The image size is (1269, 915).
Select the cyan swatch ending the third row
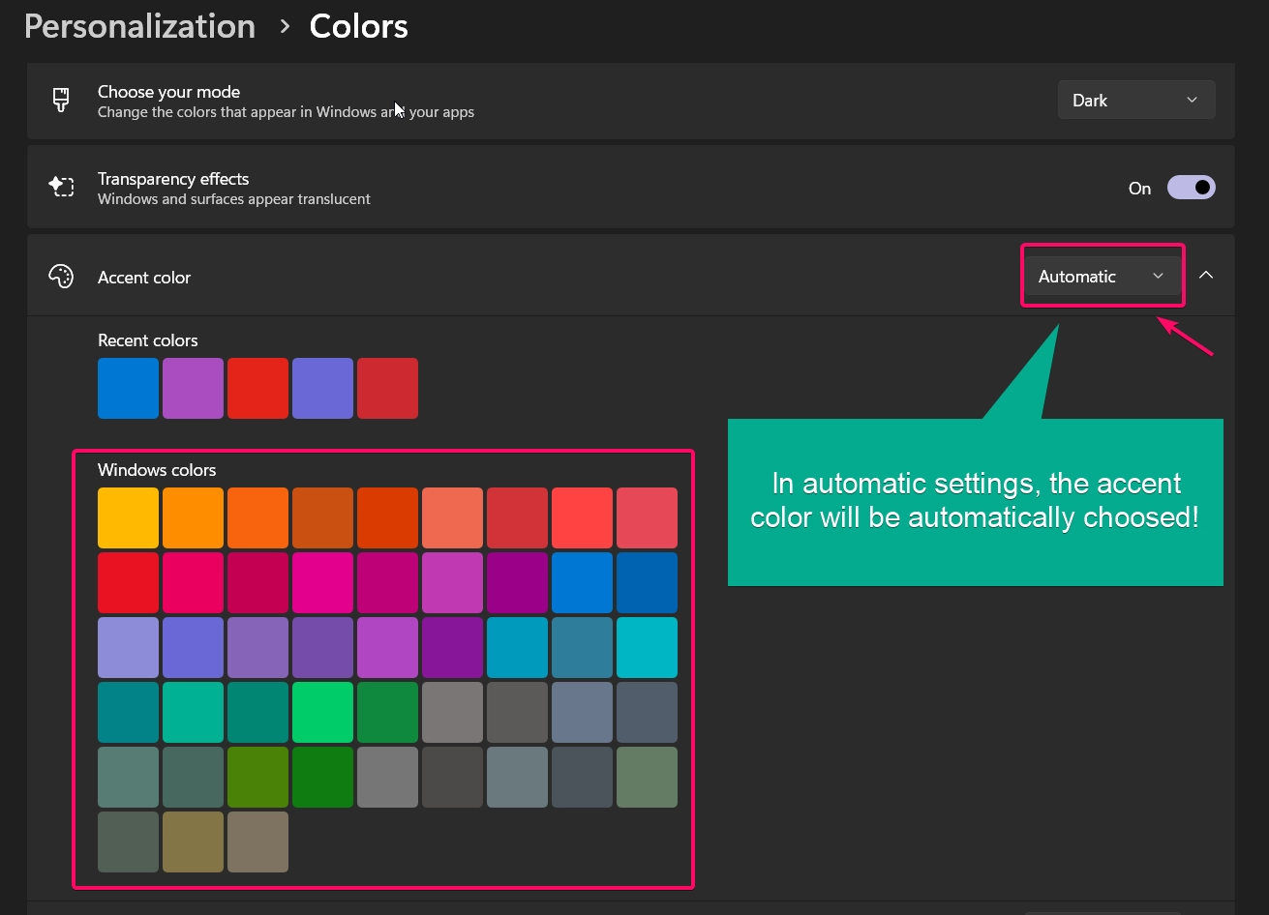647,648
